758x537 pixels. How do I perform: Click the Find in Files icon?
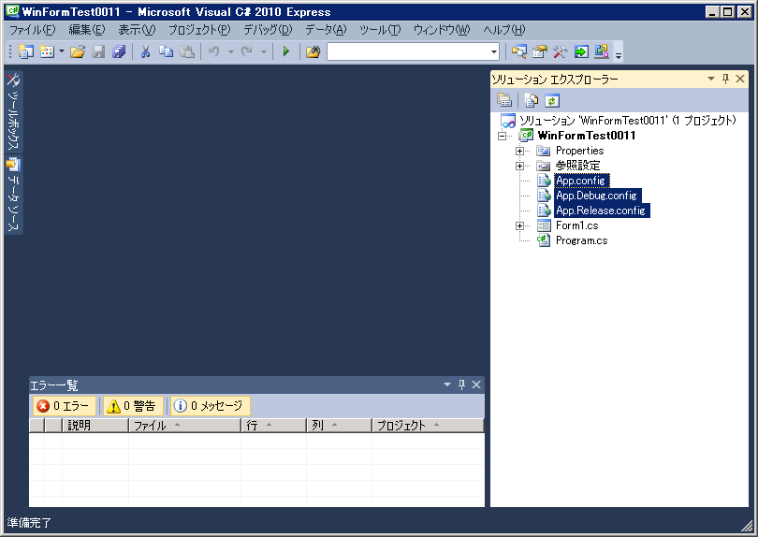tap(313, 51)
